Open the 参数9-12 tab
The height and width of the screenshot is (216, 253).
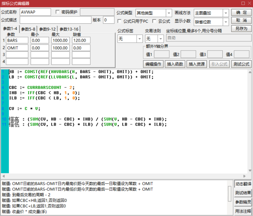(x=47, y=29)
